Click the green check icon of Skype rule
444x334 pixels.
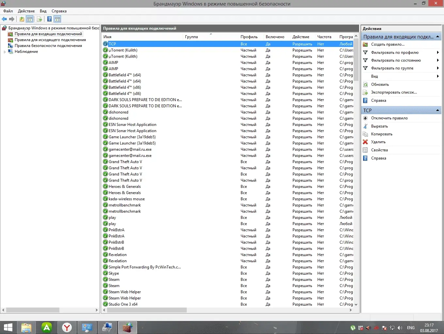[105, 273]
